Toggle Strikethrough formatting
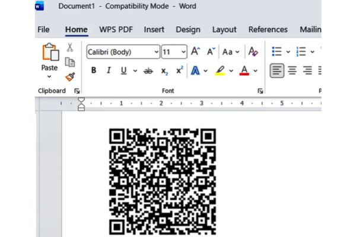 (x=148, y=71)
